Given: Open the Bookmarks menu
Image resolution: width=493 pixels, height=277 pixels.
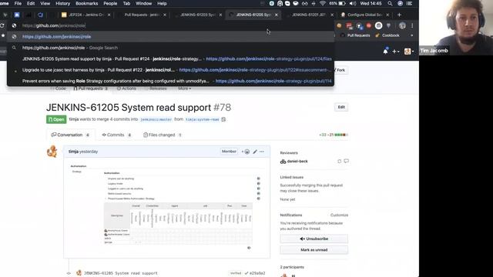Looking at the screenshot, I should [x=86, y=3].
